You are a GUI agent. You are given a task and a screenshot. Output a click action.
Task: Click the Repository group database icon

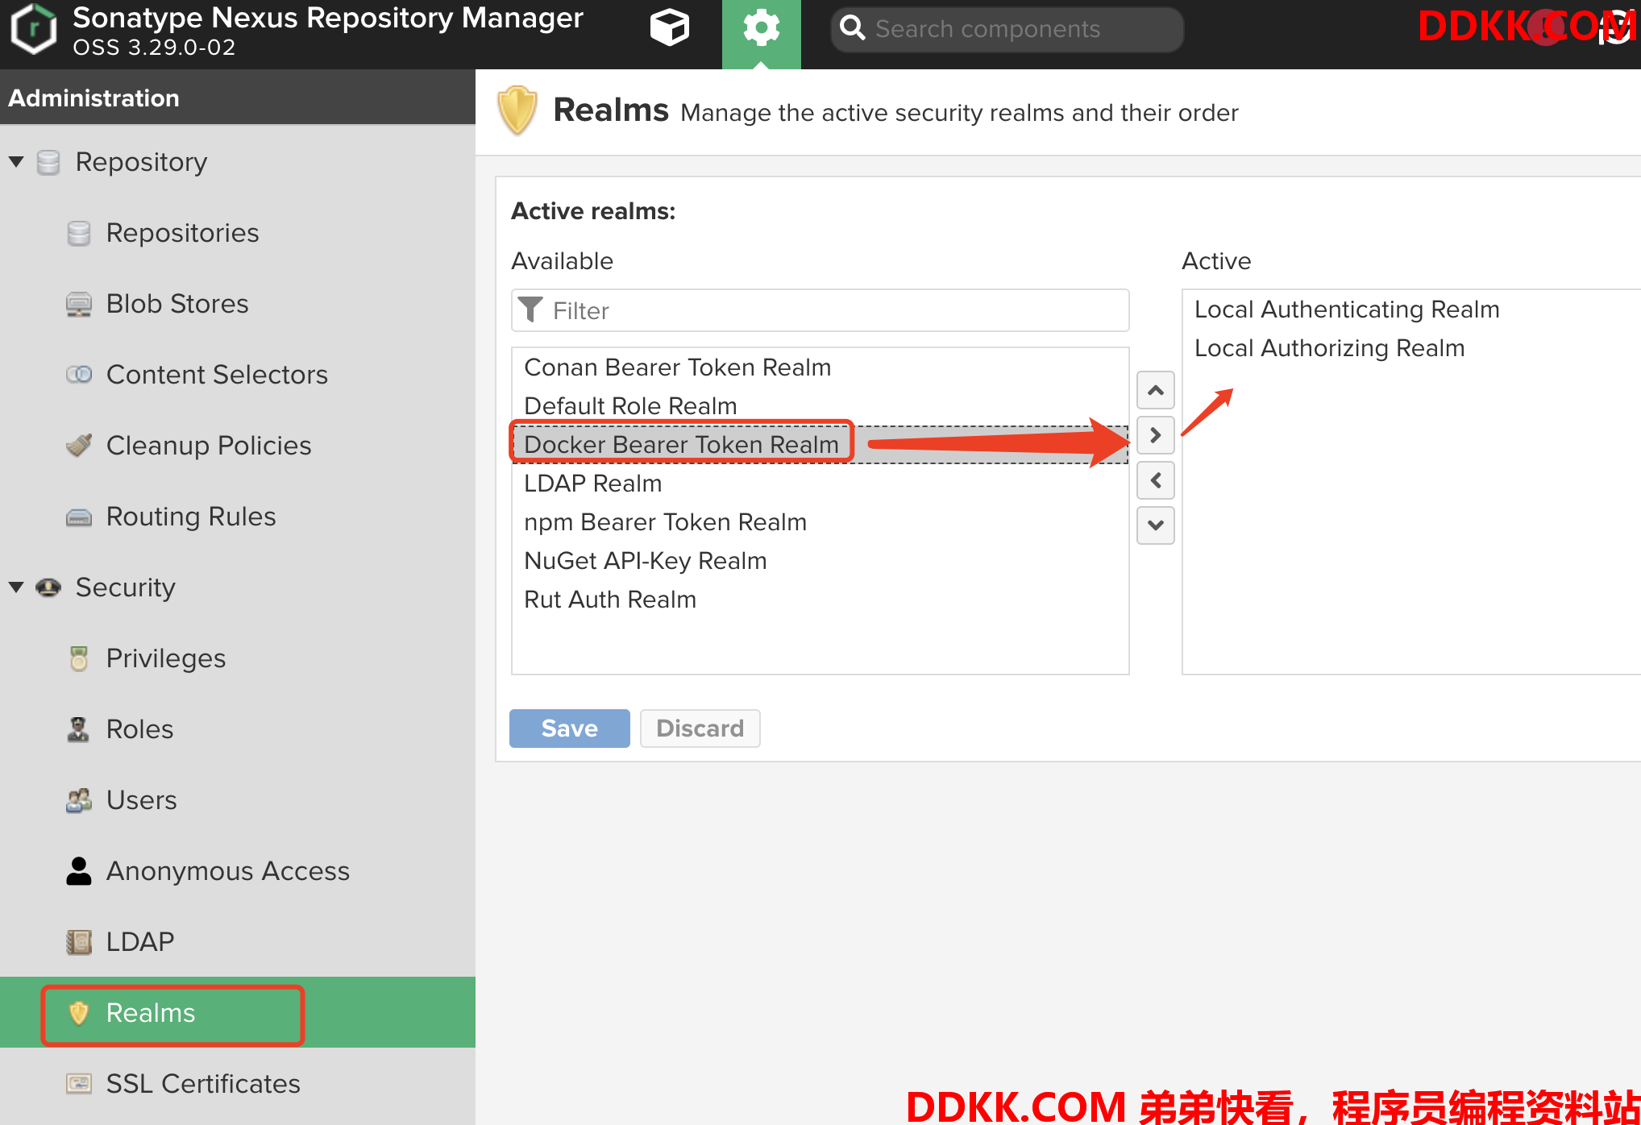[x=48, y=162]
